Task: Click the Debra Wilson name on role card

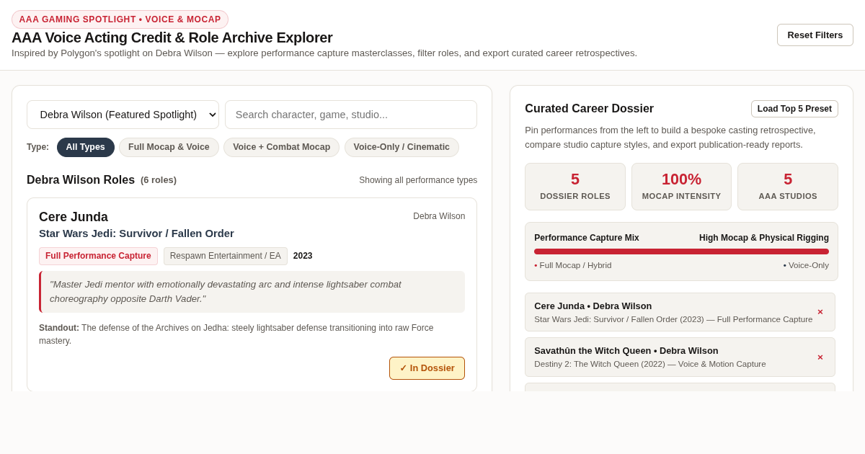Action: pyautogui.click(x=439, y=216)
